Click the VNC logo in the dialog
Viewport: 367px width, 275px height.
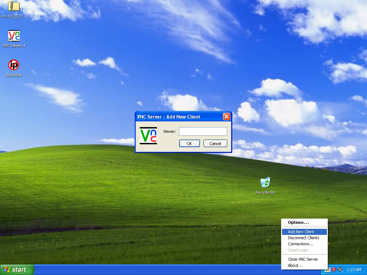tap(148, 136)
